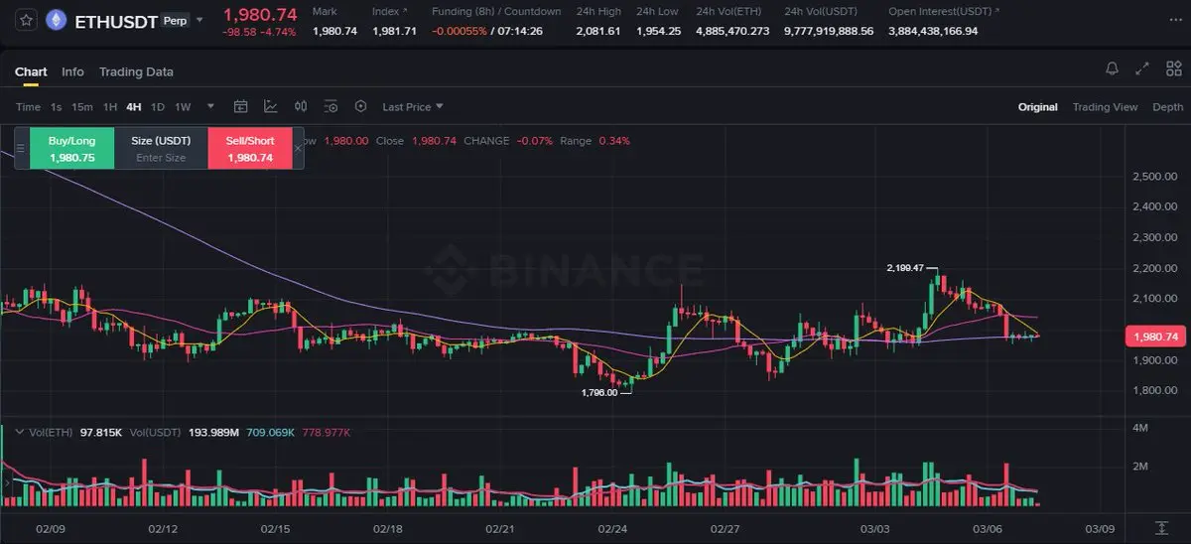Expand the ETHUSDT pair selector arrow

(201, 20)
